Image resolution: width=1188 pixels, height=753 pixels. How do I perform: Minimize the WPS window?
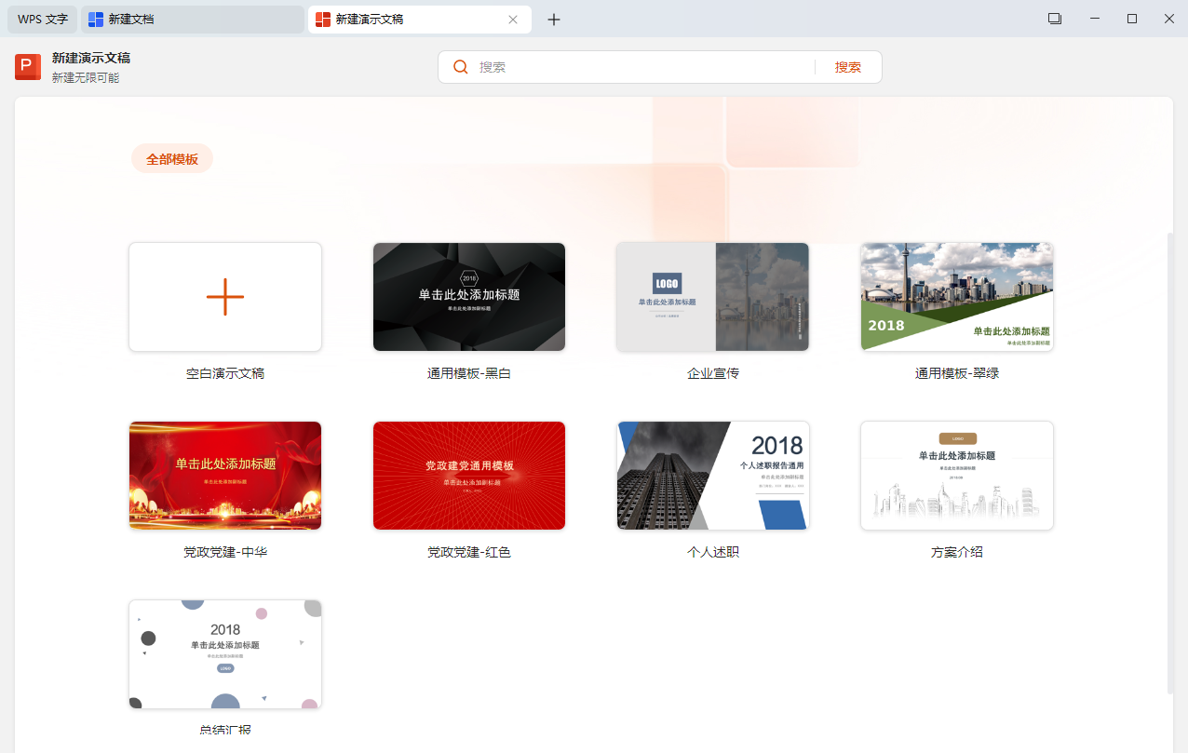[1095, 19]
